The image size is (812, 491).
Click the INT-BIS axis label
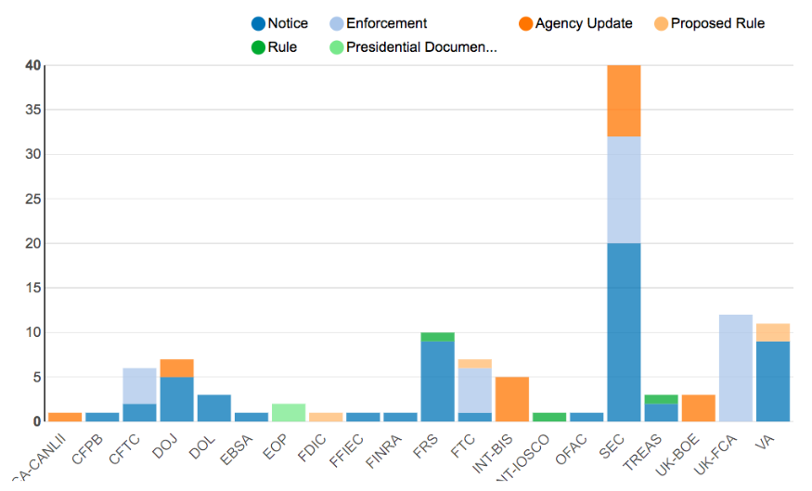[x=492, y=454]
